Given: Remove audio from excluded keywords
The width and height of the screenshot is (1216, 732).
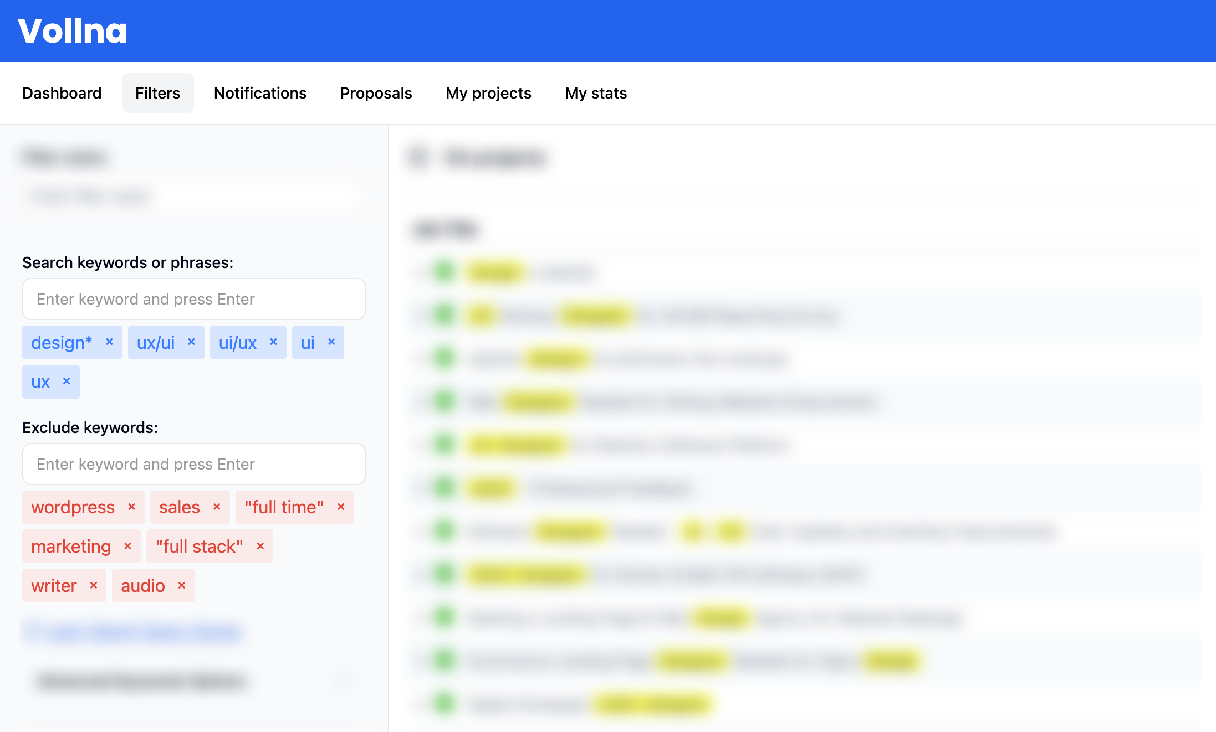Looking at the screenshot, I should [181, 585].
